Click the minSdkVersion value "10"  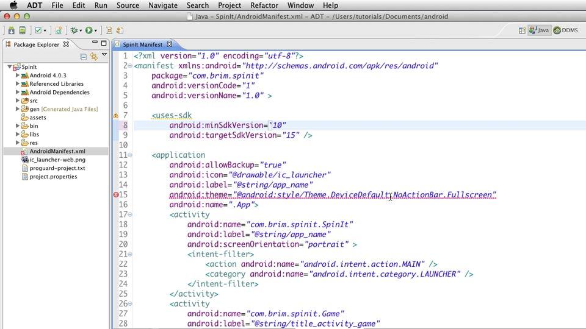click(x=278, y=126)
